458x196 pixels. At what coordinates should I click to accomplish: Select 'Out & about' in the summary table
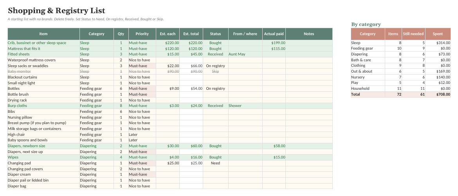[368, 71]
